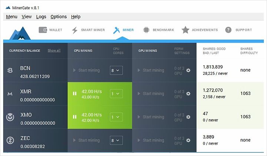Switch to the Achievements tab label
Viewport: 267px width, 156px height.
tap(205, 30)
